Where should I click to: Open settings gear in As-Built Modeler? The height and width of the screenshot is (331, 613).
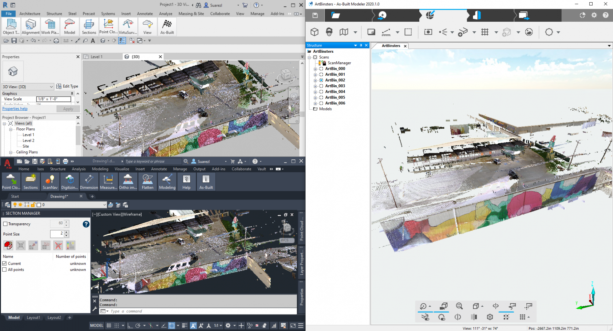coord(594,15)
